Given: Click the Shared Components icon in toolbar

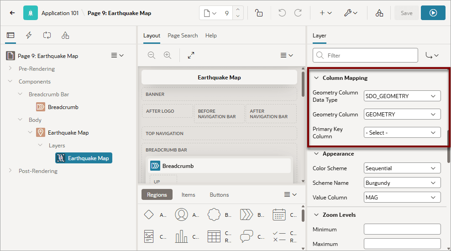Looking at the screenshot, I should 379,13.
